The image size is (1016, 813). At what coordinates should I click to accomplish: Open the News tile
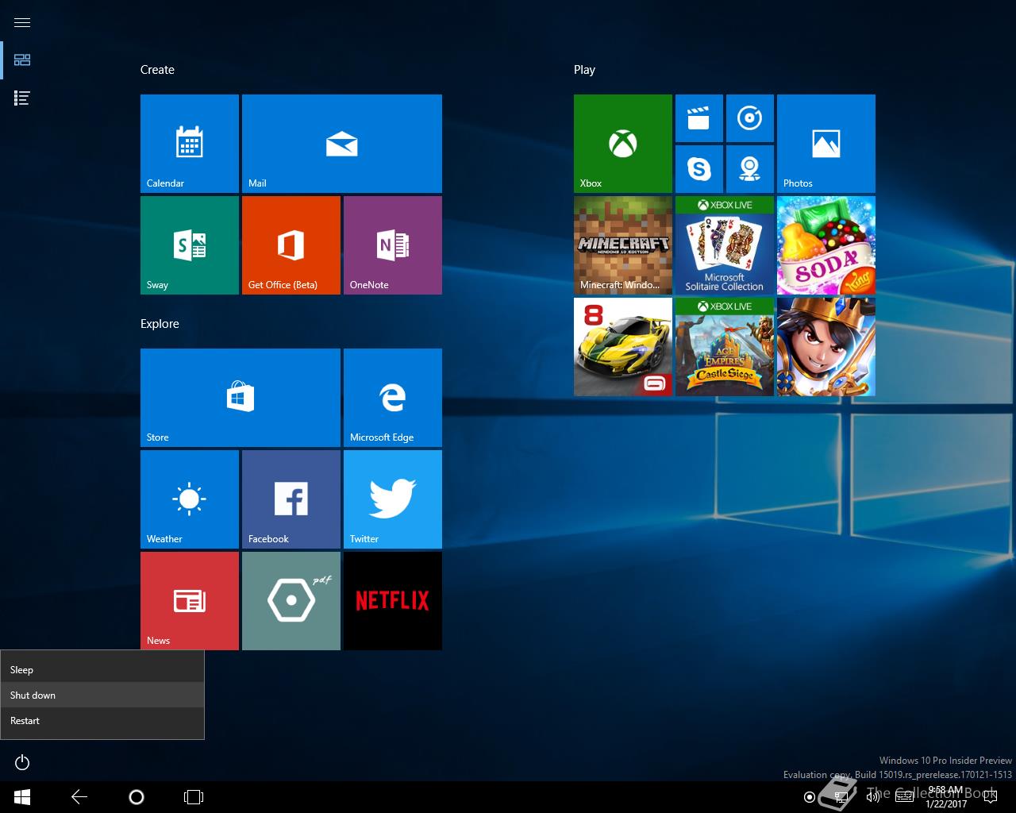190,601
